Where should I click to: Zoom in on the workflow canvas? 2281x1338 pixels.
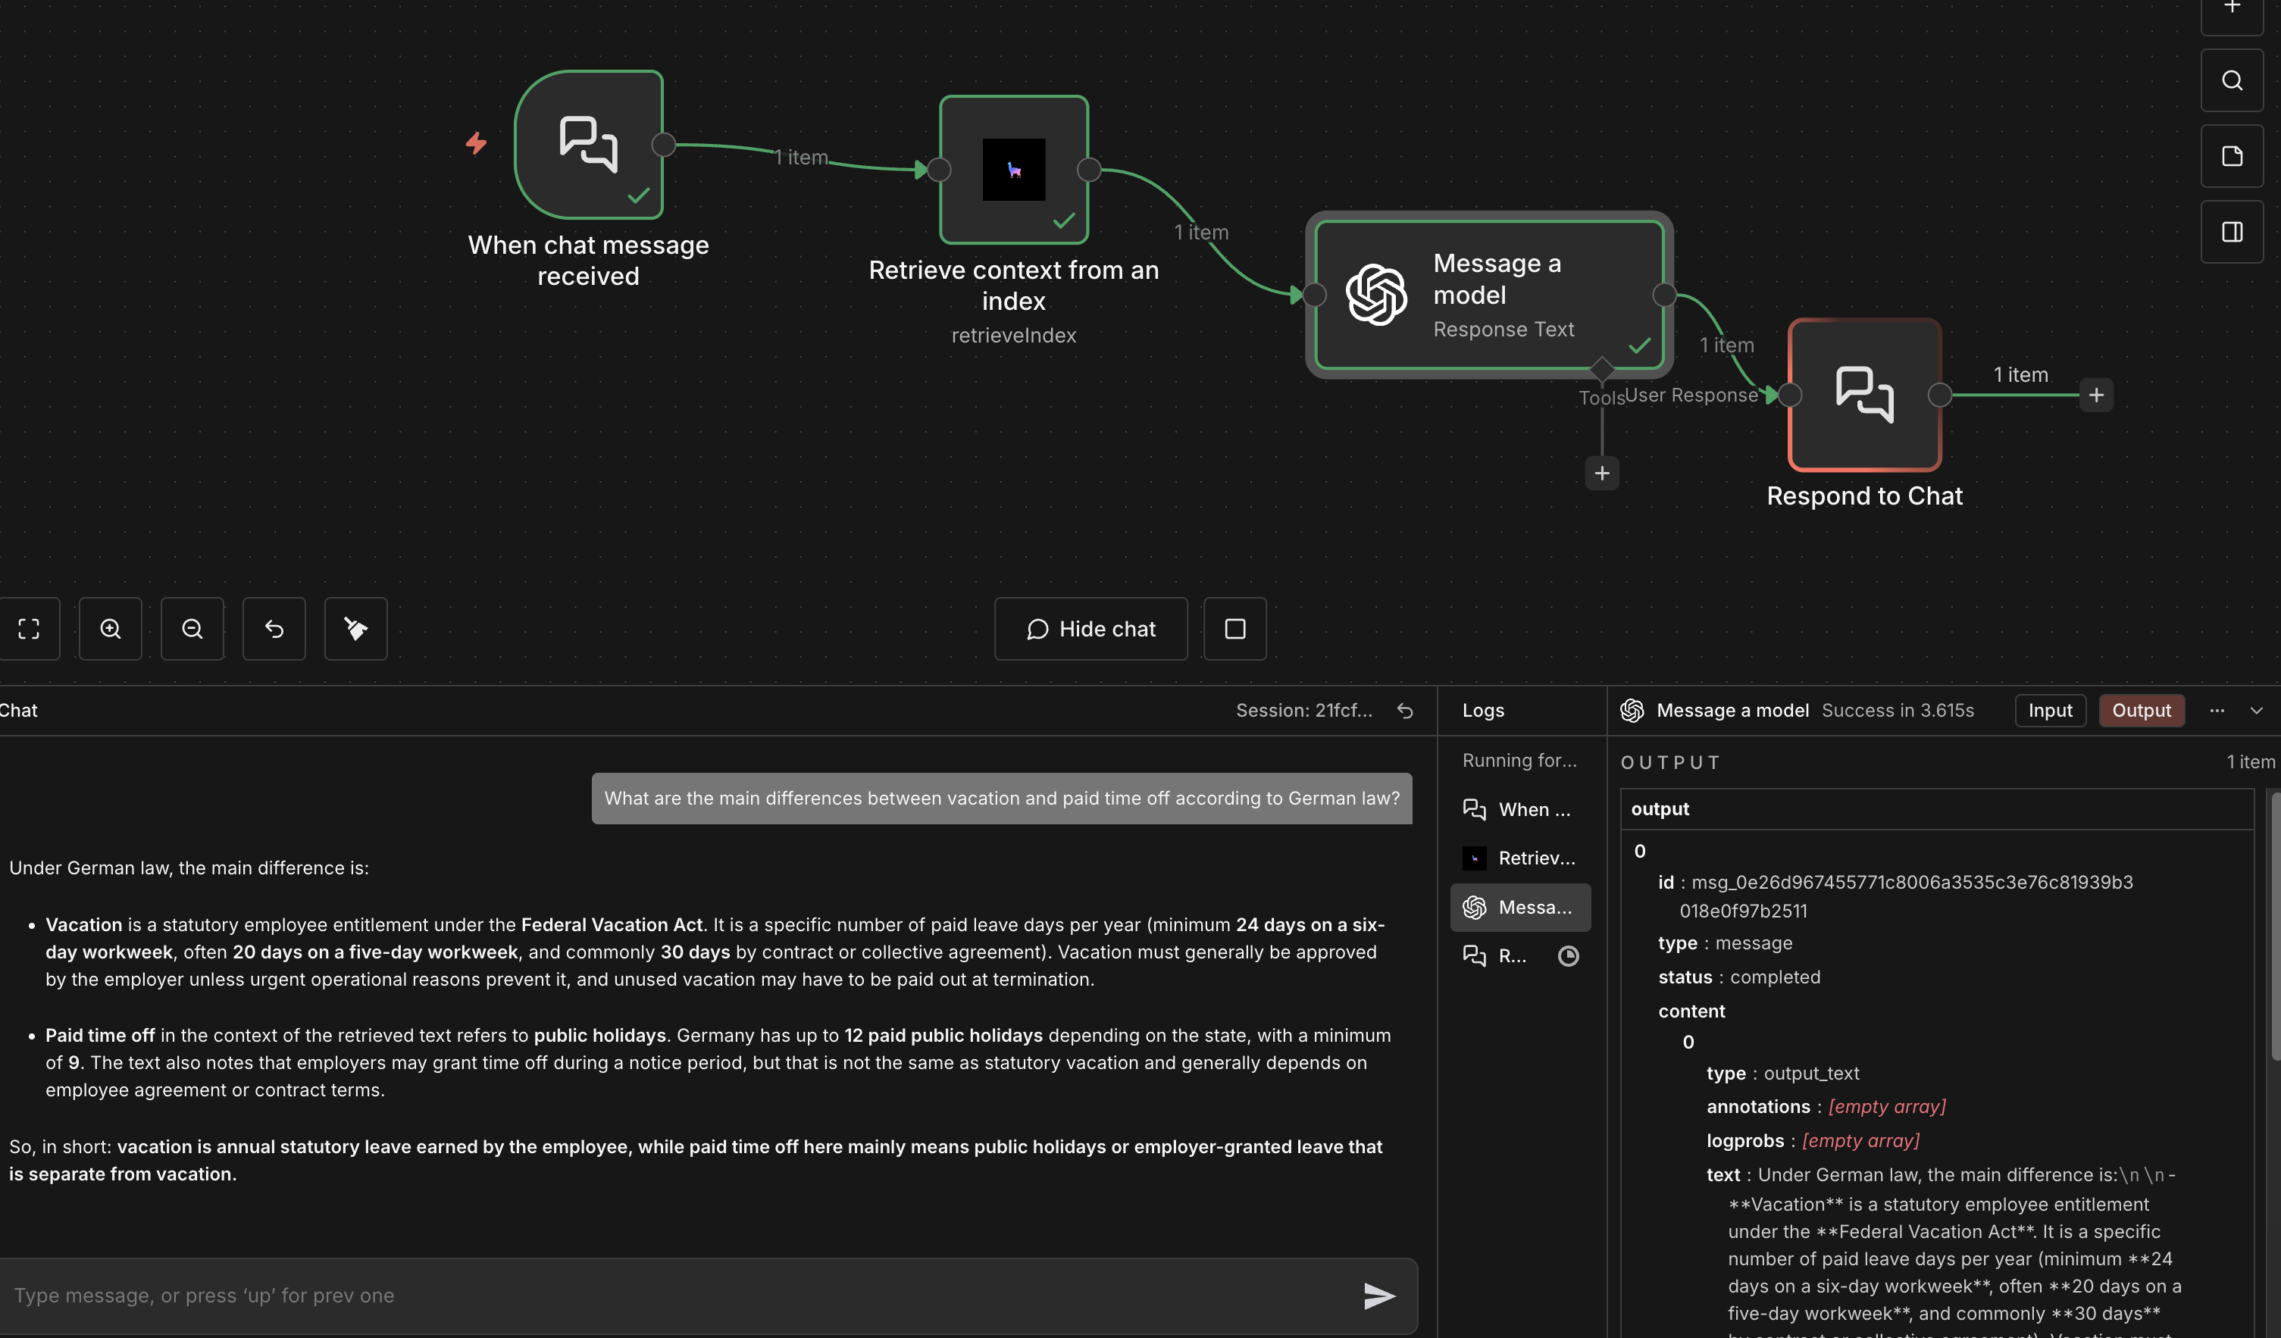[x=111, y=629]
